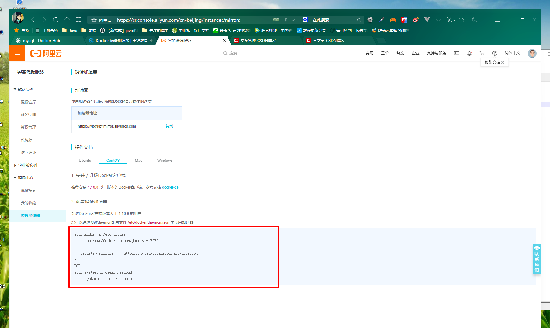
Task: Click the browser forward arrow
Action: coord(44,20)
